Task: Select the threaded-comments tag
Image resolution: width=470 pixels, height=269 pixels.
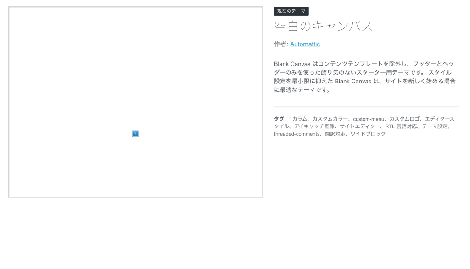Action: coord(297,134)
